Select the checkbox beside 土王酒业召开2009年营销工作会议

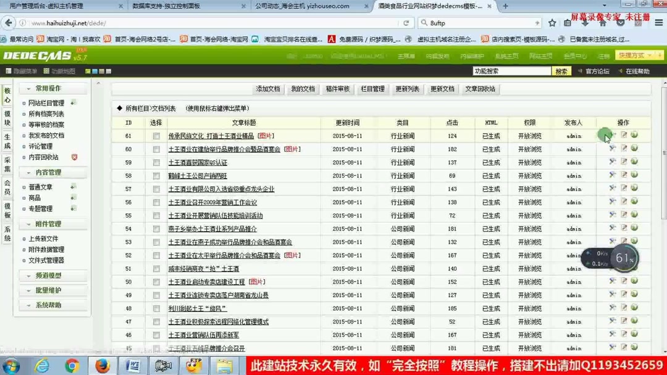(x=156, y=202)
